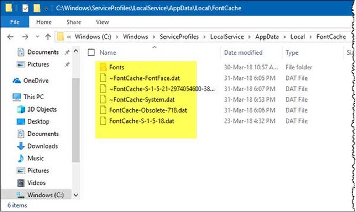Image resolution: width=356 pixels, height=212 pixels.
Task: Click the Properties quick access toolbar icon
Action: pos(25,7)
